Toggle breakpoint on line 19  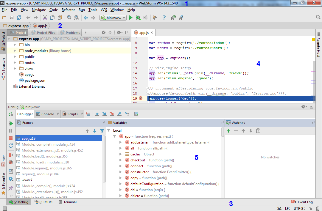(141, 98)
